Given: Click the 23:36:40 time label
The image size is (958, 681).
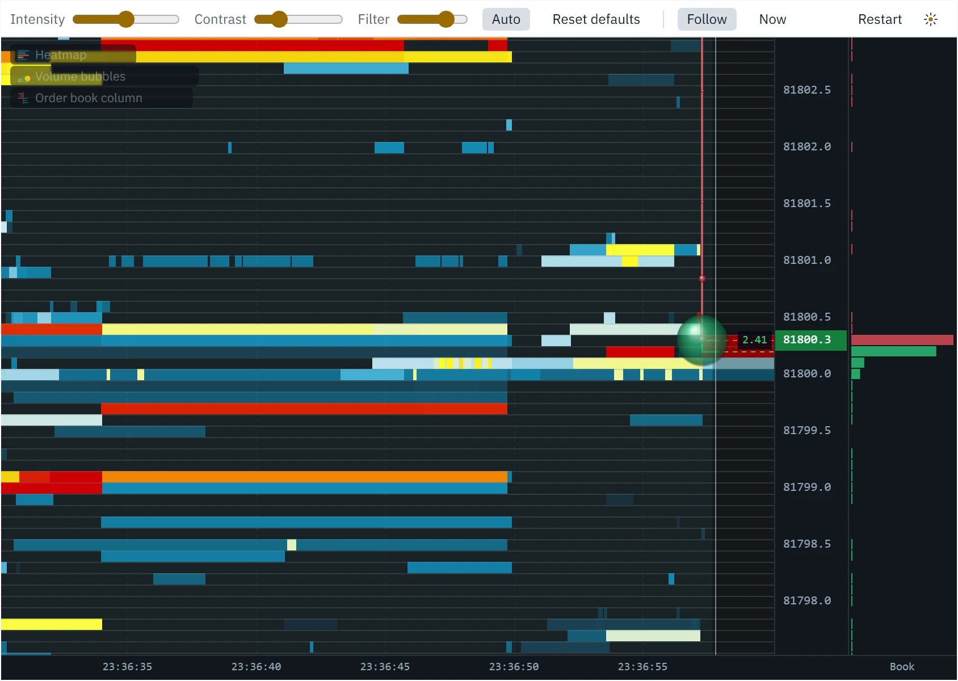Looking at the screenshot, I should [257, 667].
